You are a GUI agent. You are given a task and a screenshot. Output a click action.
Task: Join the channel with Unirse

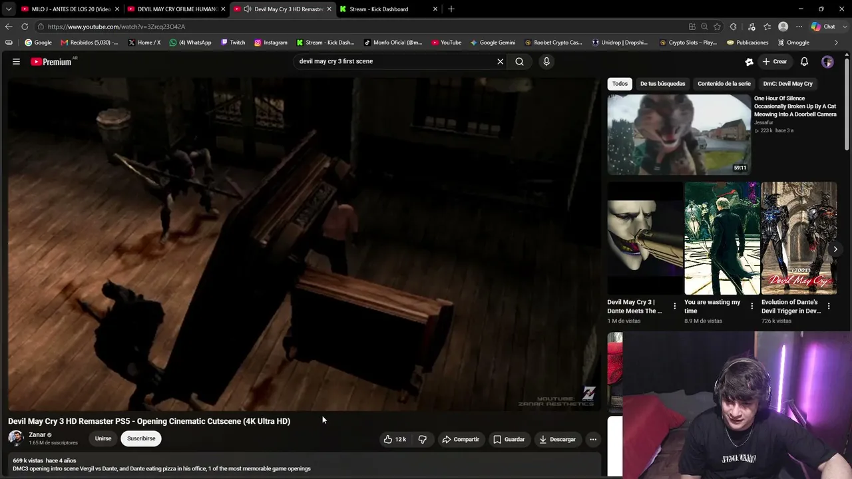pyautogui.click(x=103, y=438)
